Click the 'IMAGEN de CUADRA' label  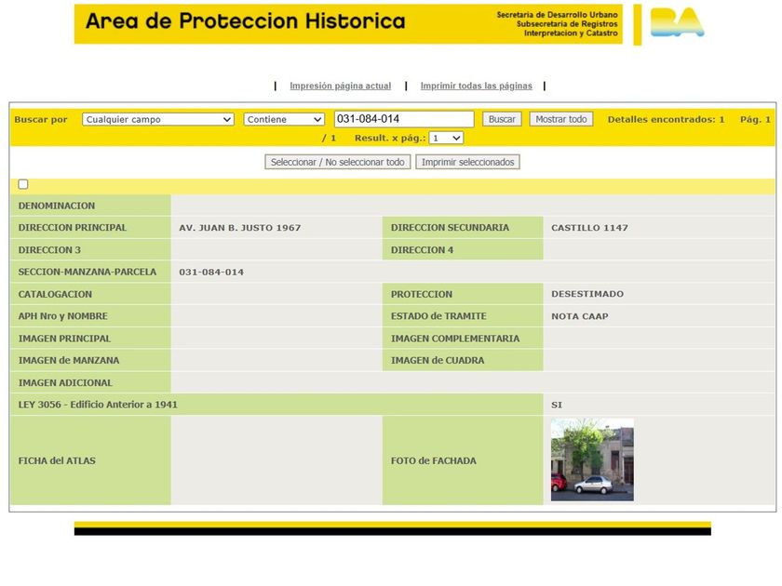438,361
